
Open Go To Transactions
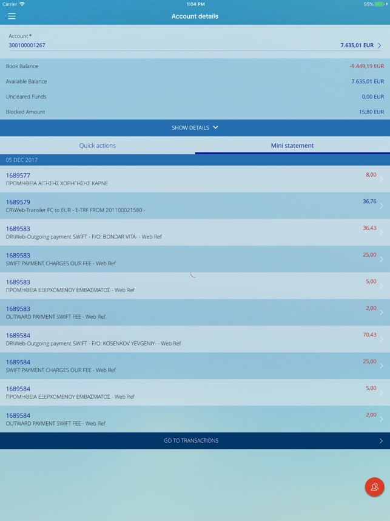tap(195, 441)
